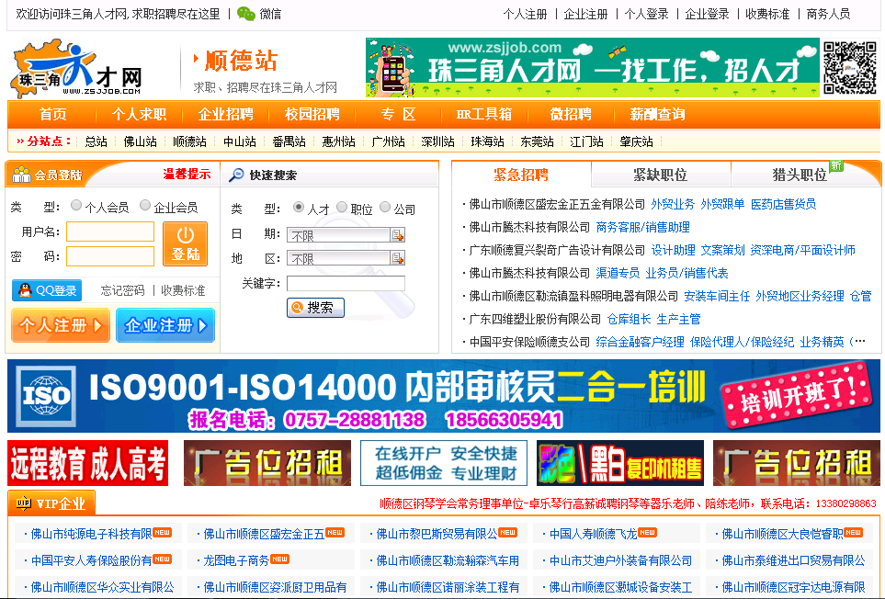
Task: Click the VIP企业 badge icon
Action: (24, 503)
